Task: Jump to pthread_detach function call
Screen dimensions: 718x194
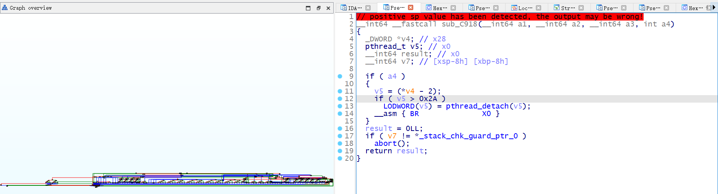Action: 477,106
